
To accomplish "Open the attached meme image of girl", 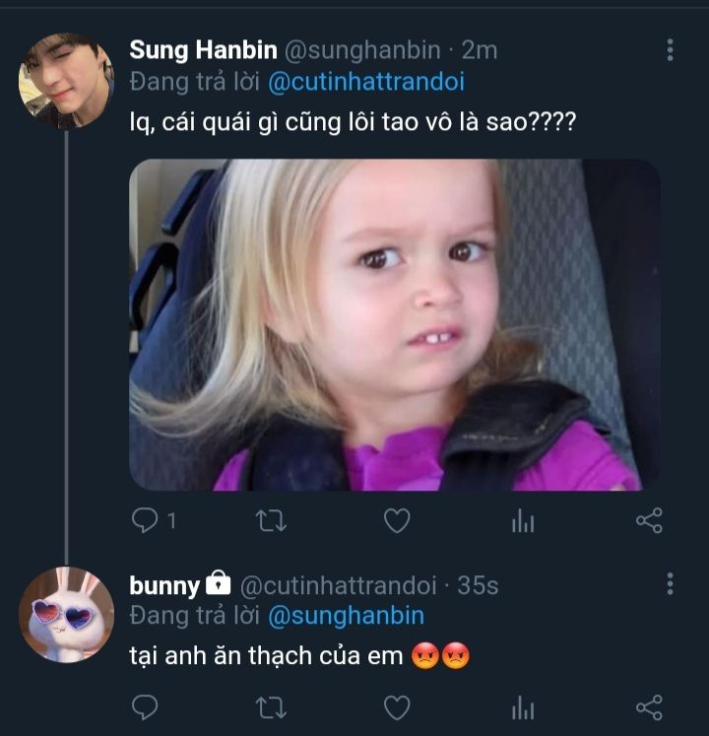I will pyautogui.click(x=394, y=325).
